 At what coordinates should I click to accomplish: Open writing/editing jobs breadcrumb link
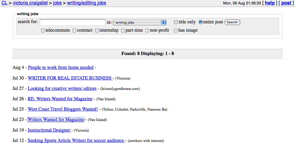(87, 3)
